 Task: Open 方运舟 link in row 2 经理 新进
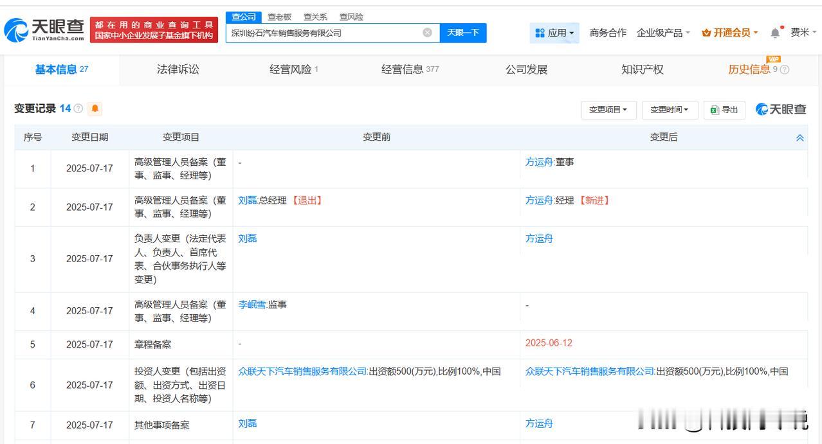(539, 200)
